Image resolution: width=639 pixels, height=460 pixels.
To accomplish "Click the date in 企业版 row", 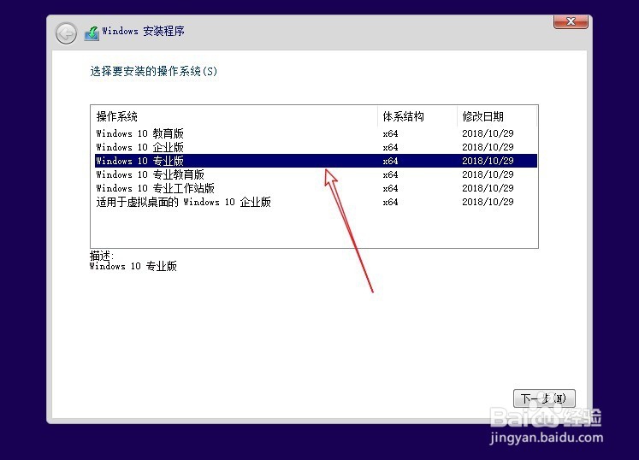I will 488,147.
